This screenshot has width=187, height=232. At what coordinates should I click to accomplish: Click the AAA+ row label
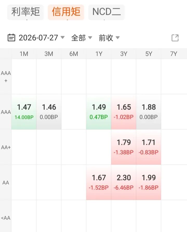(6, 77)
